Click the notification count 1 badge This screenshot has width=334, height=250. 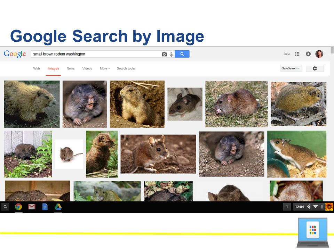pyautogui.click(x=287, y=207)
